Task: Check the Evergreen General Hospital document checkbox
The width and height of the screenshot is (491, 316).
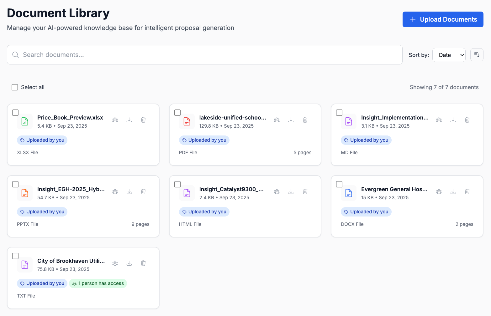Action: 339,184
